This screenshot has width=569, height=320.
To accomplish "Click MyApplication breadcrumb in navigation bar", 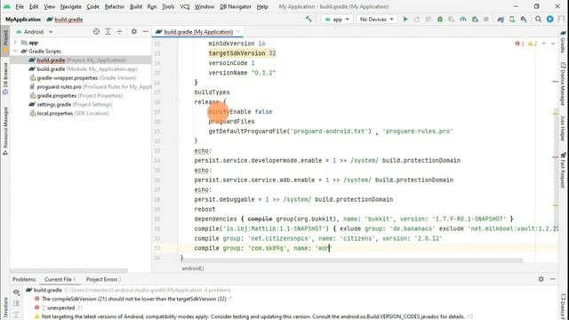I will (23, 20).
